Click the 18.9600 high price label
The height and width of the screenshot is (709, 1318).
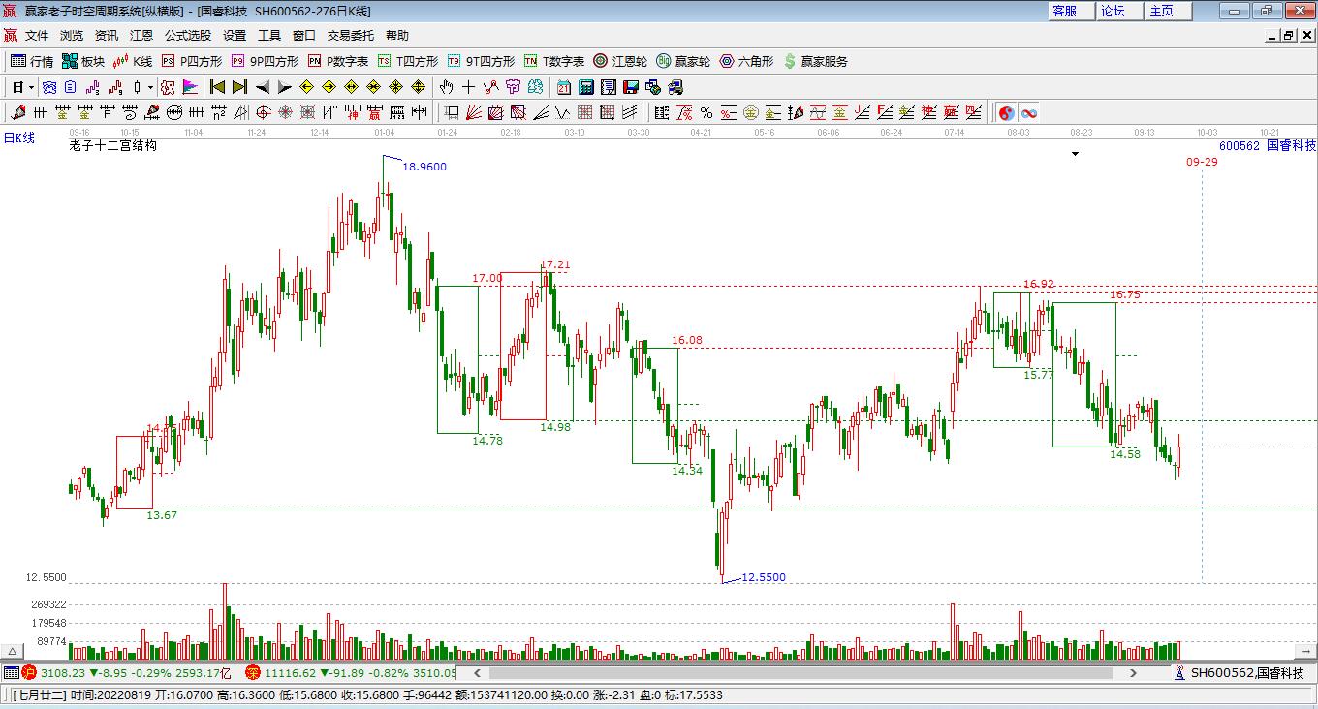click(424, 167)
